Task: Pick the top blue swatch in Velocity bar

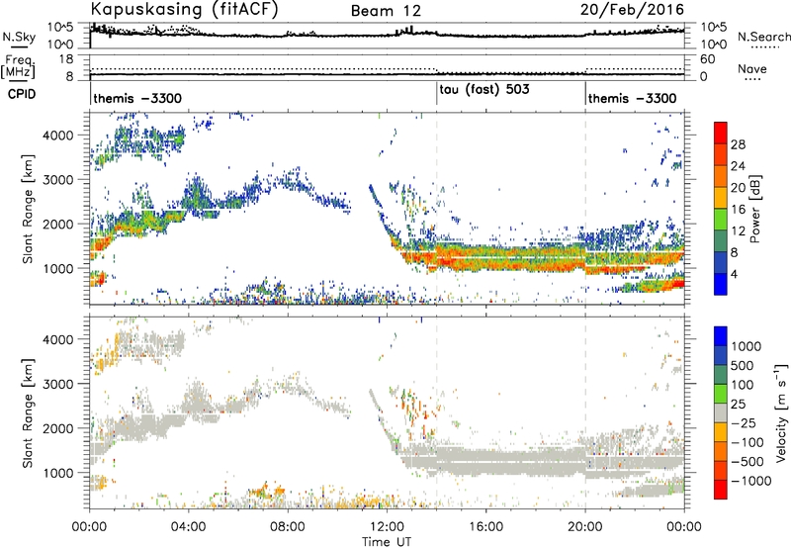Action: pos(721,336)
